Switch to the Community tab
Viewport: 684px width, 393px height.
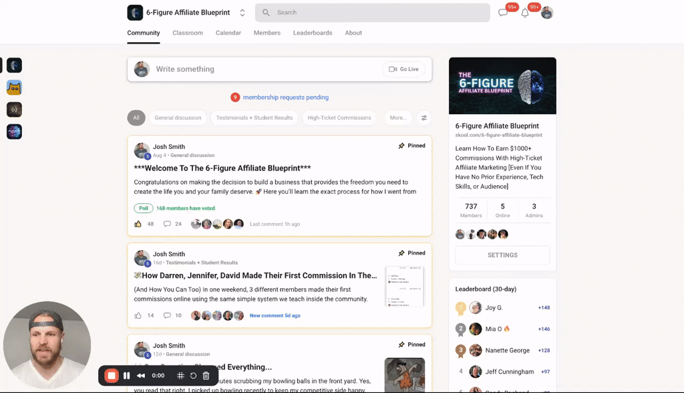(144, 33)
